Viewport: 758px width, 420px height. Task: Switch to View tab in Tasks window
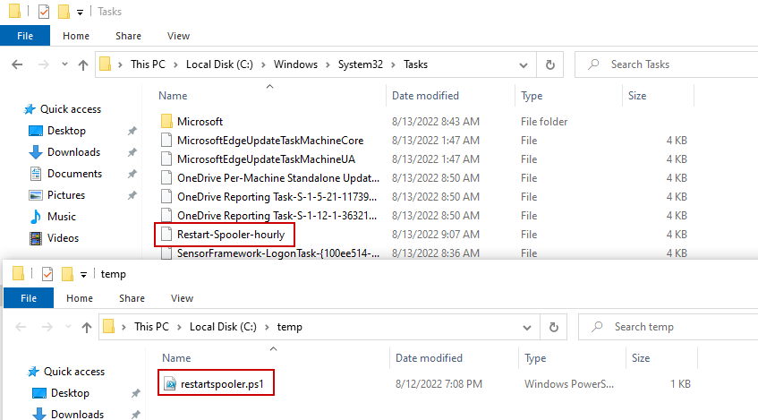coord(178,36)
